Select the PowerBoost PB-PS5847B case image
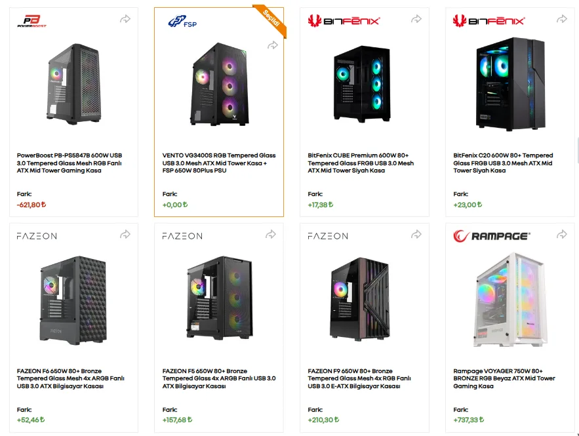Image resolution: width=579 pixels, height=436 pixels. pos(73,84)
